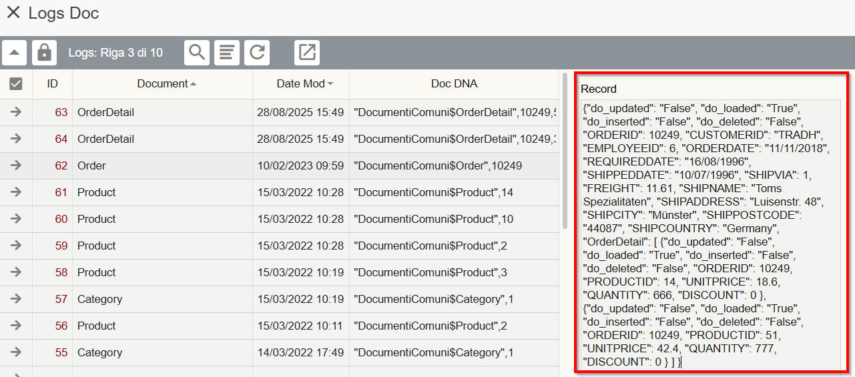855x377 pixels.
Task: Click the ID column header
Action: pos(52,84)
